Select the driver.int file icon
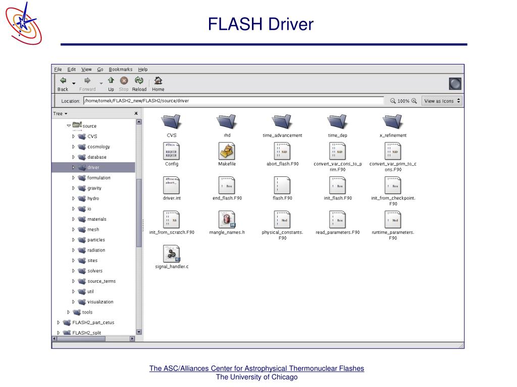517x387 pixels. [172, 185]
